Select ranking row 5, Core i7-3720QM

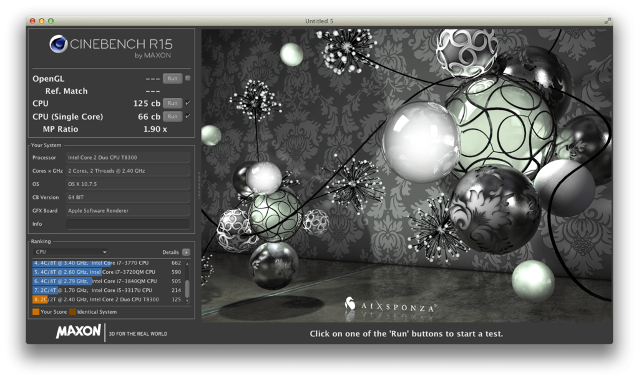click(x=107, y=272)
